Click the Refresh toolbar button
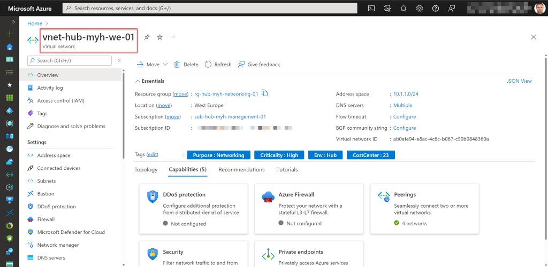Screen dimensions: 548x267 218,65
